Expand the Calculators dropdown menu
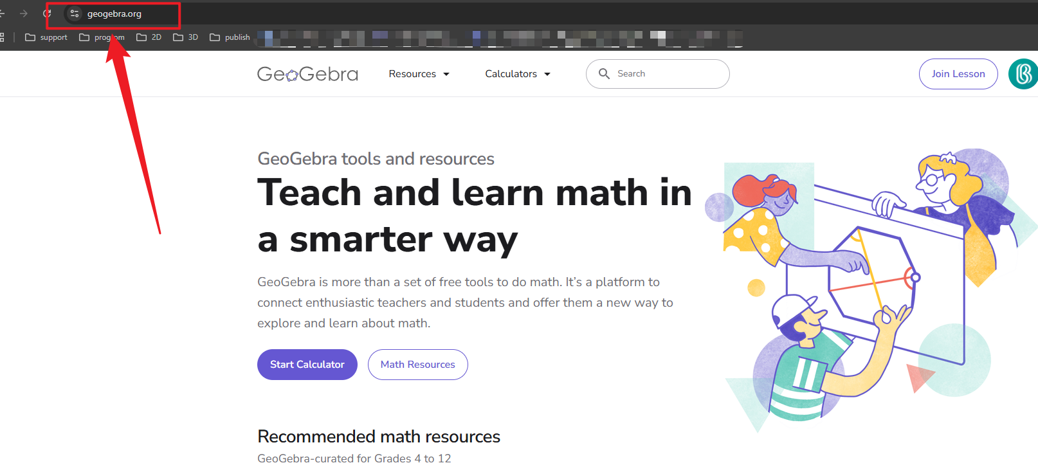 pyautogui.click(x=518, y=74)
